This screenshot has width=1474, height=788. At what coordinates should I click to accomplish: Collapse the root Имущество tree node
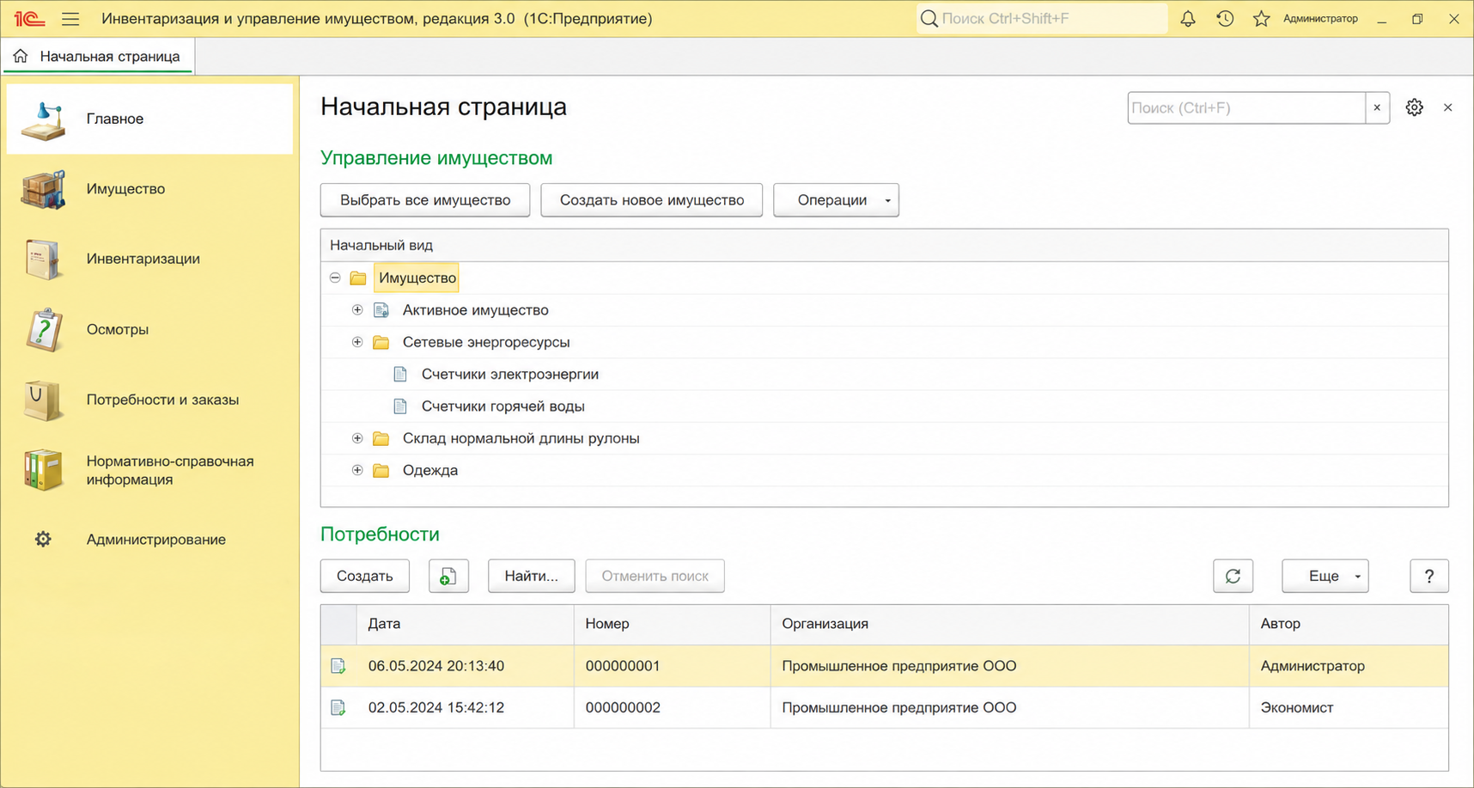[x=335, y=278]
